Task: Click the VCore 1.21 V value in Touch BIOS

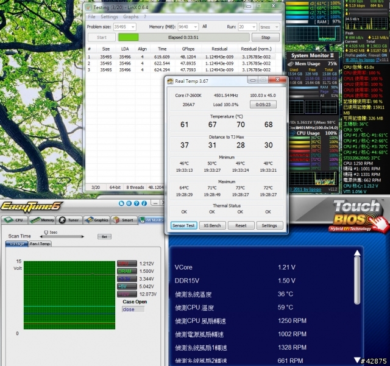Action: tap(286, 267)
